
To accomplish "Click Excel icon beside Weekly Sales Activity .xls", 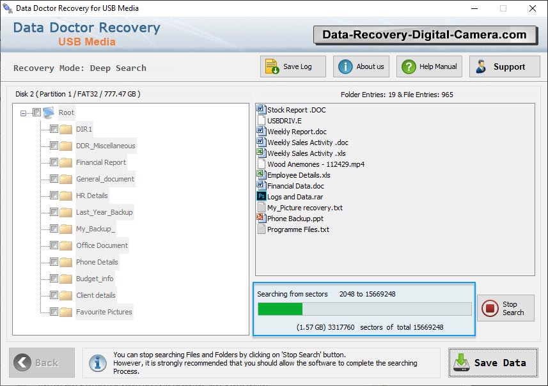I will pyautogui.click(x=261, y=153).
